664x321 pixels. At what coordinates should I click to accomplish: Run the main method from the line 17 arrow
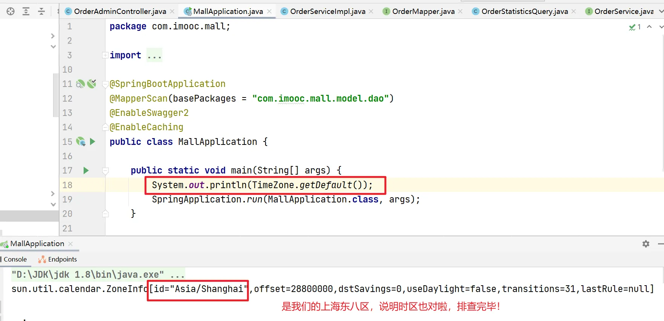[86, 170]
